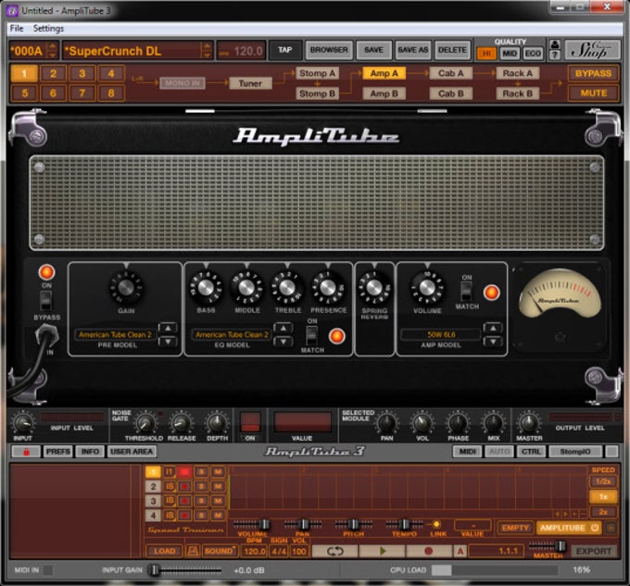The image size is (630, 586).
Task: Select next PRE MODEL with up arrow
Action: click(168, 328)
